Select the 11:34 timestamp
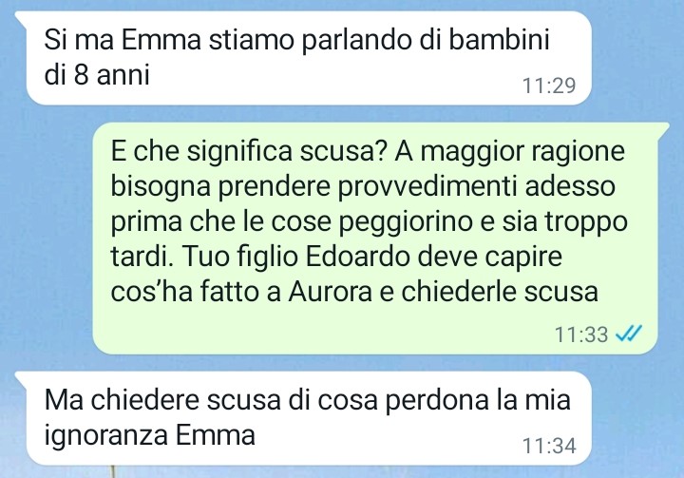This screenshot has height=478, width=684. 549,446
